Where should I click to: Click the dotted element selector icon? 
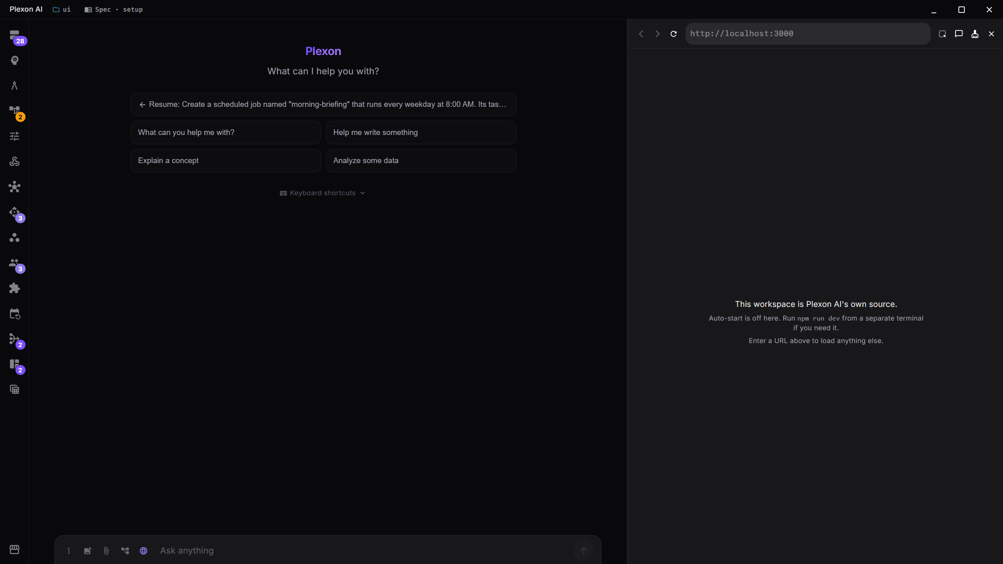[x=942, y=34]
